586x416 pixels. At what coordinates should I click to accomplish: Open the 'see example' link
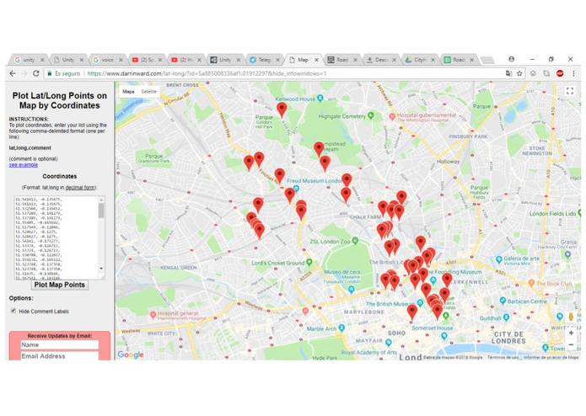pyautogui.click(x=23, y=164)
